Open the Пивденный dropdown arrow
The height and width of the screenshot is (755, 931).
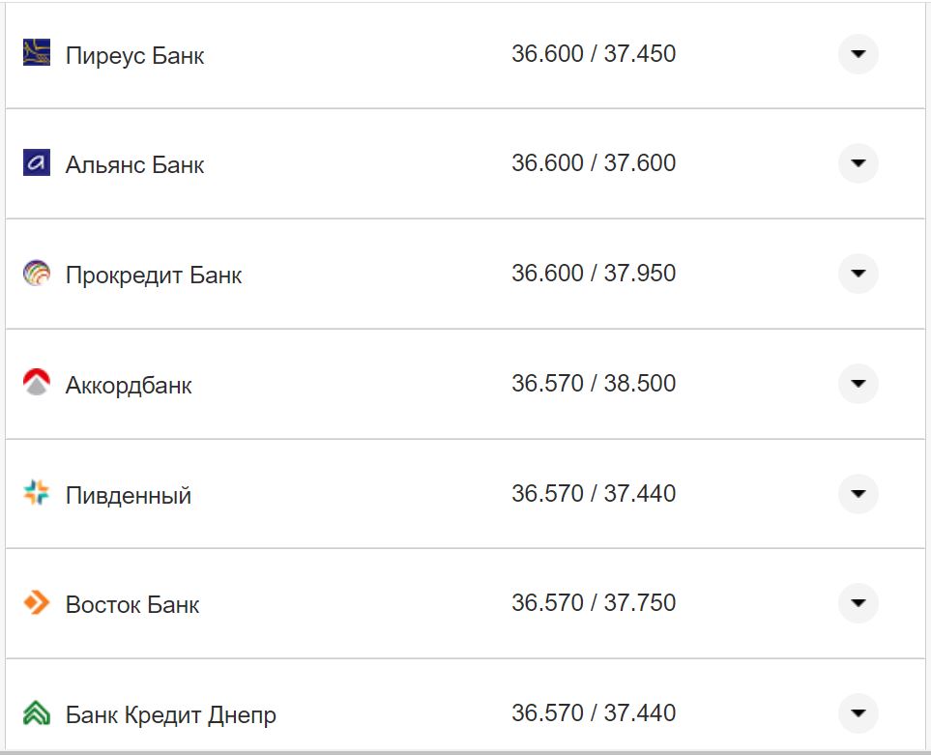858,493
